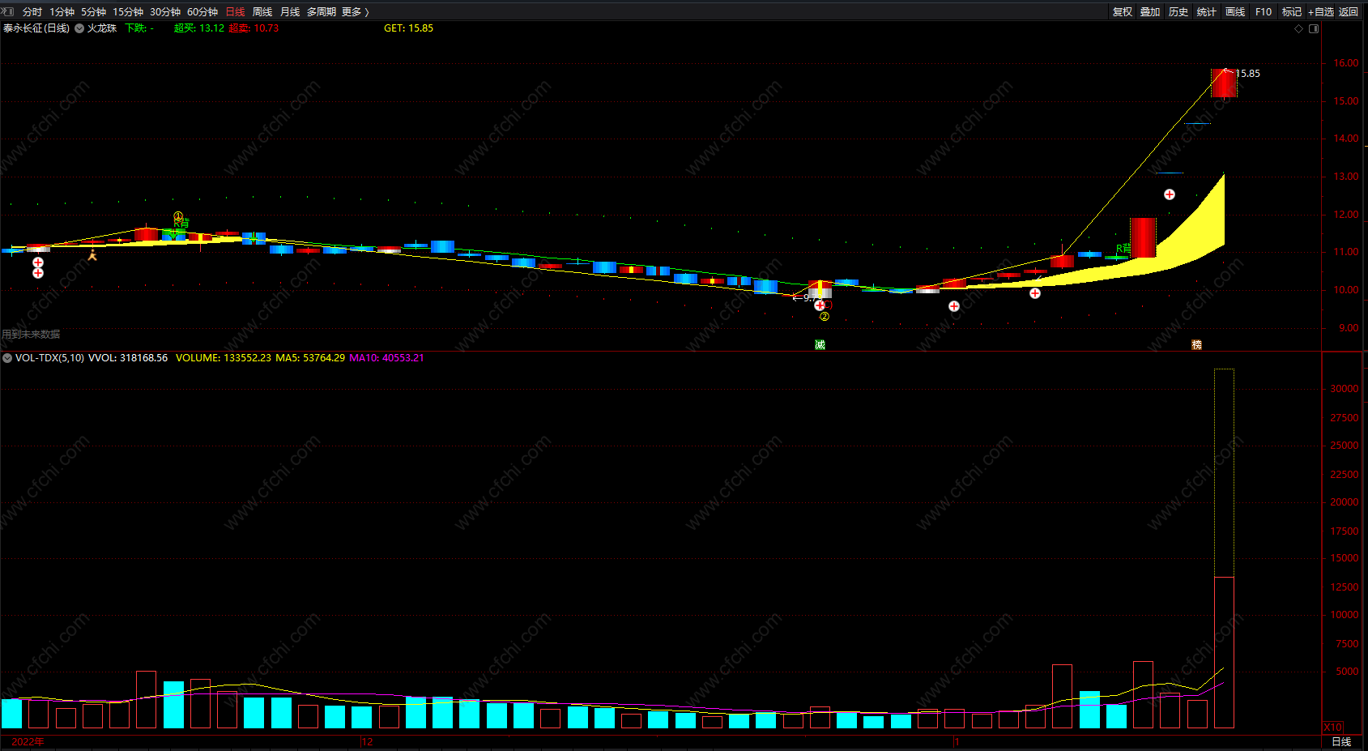1368x751 pixels.
Task: Click the diamond icon at chart top-right
Action: [1299, 28]
